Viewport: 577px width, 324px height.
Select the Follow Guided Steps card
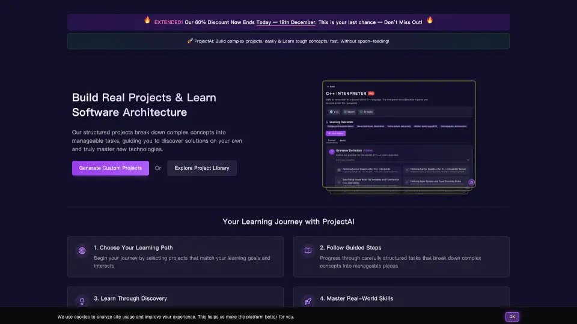(x=401, y=256)
